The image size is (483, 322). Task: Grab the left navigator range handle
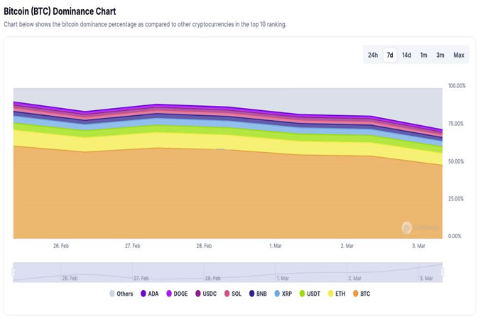pyautogui.click(x=13, y=272)
